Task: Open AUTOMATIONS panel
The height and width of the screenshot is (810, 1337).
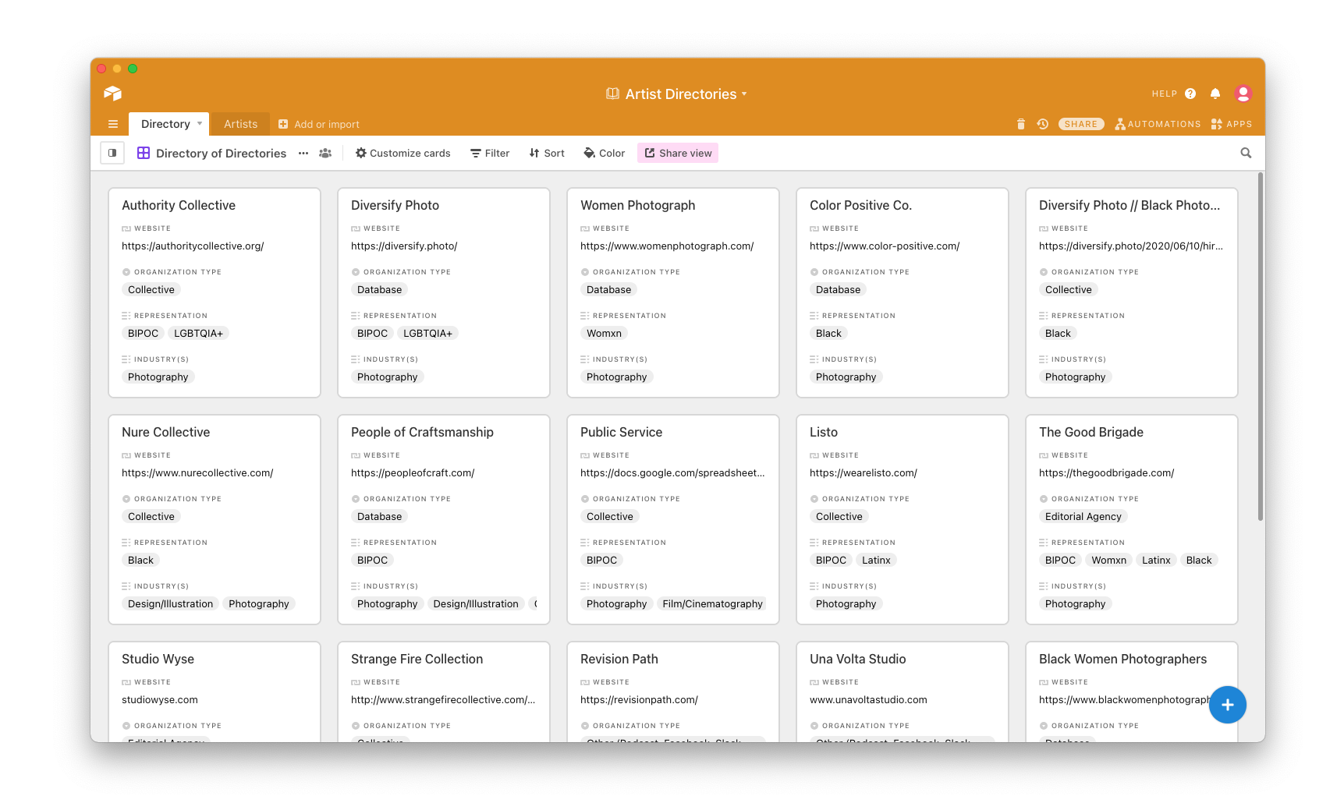Action: pyautogui.click(x=1158, y=124)
